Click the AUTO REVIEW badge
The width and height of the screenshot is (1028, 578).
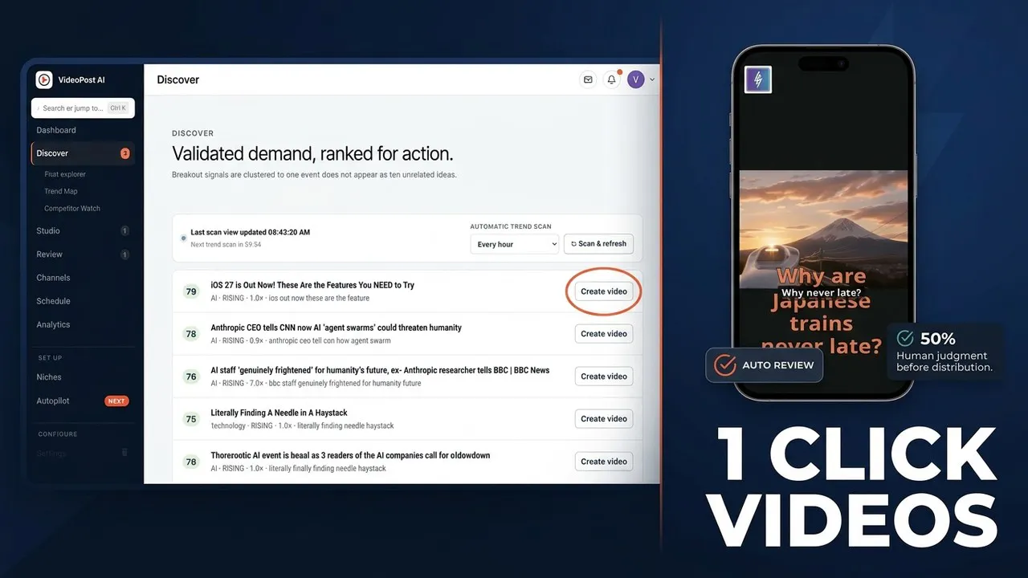point(764,365)
